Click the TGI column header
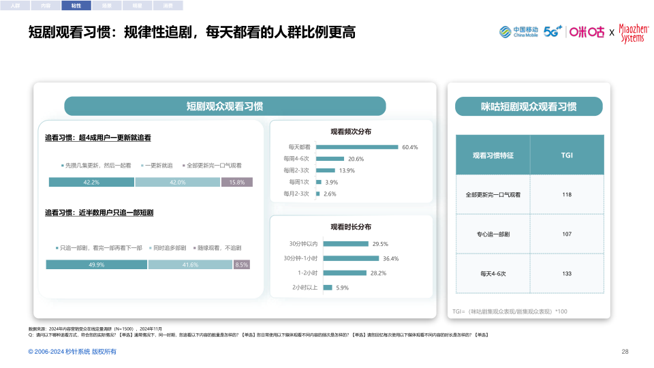Image resolution: width=654 pixels, height=368 pixels. (567, 155)
